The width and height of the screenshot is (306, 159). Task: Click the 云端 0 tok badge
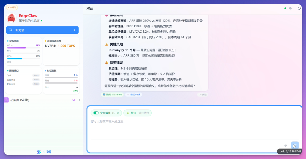(134, 95)
